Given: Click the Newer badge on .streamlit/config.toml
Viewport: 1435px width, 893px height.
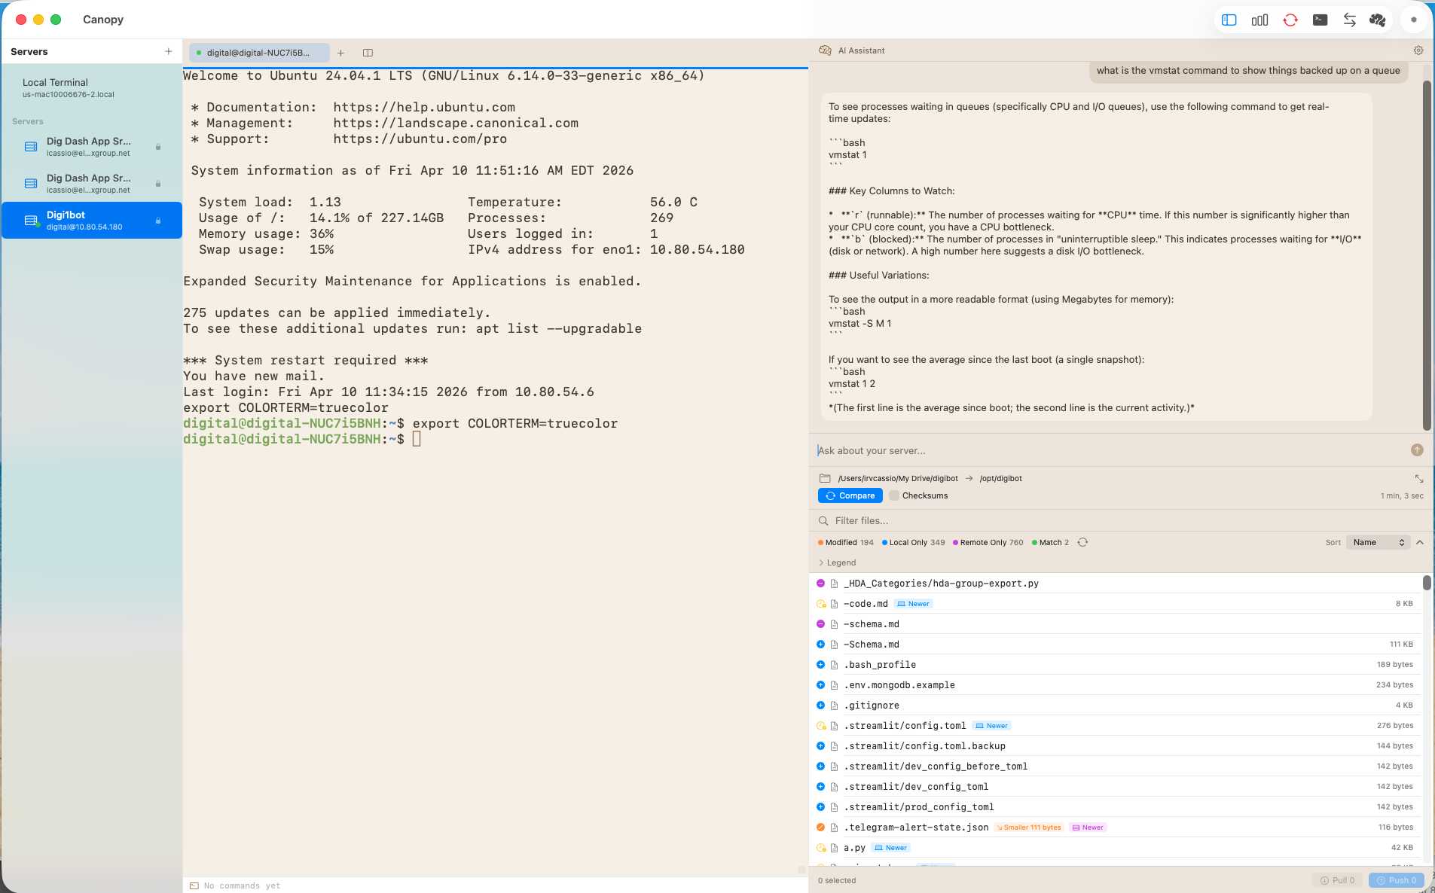Looking at the screenshot, I should point(991,726).
